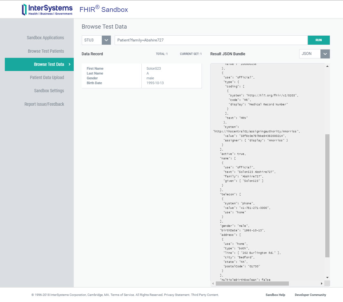Go to Browse Test Patients

pyautogui.click(x=46, y=51)
